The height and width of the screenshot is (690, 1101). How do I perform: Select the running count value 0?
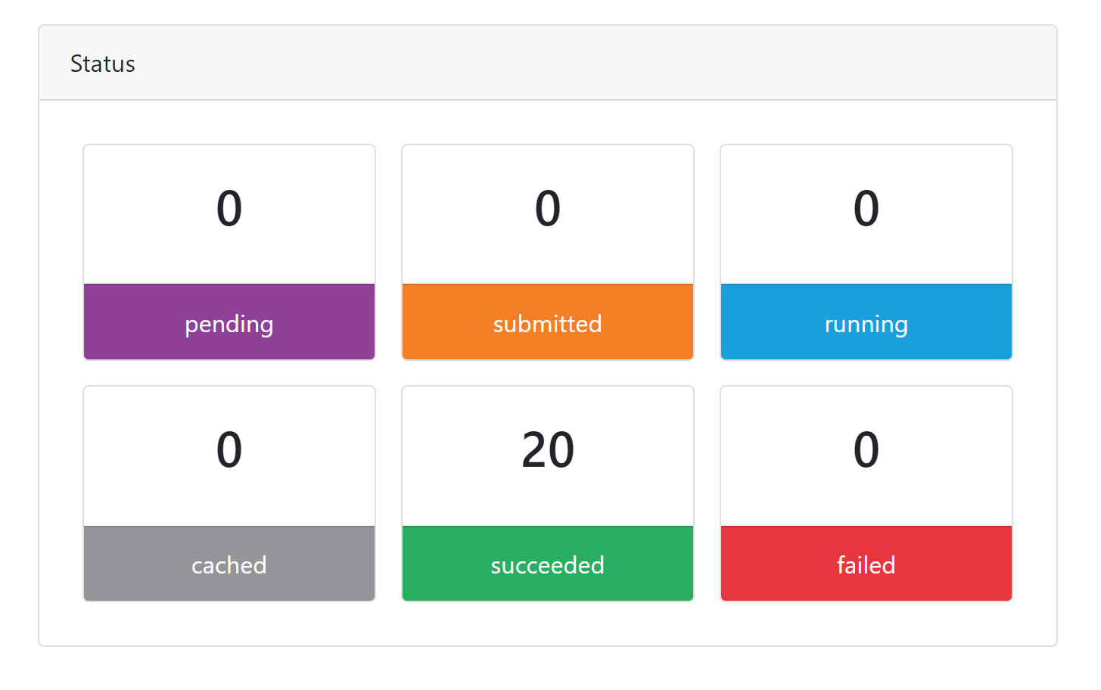(866, 209)
